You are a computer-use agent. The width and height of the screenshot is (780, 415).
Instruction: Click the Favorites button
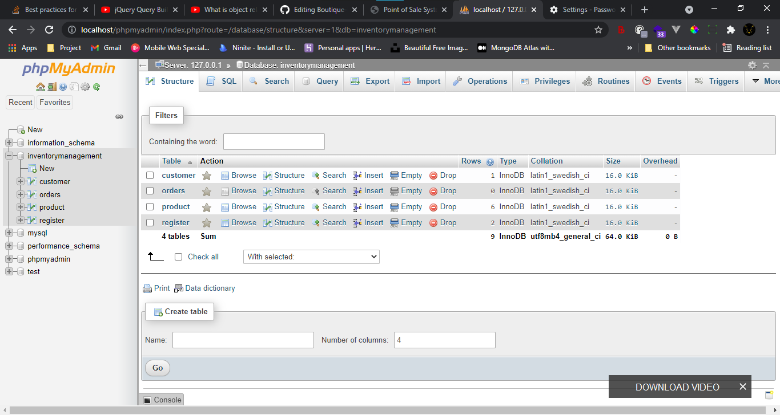tap(55, 103)
